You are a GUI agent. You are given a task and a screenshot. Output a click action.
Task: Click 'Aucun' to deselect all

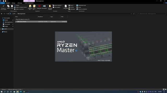(79, 7)
